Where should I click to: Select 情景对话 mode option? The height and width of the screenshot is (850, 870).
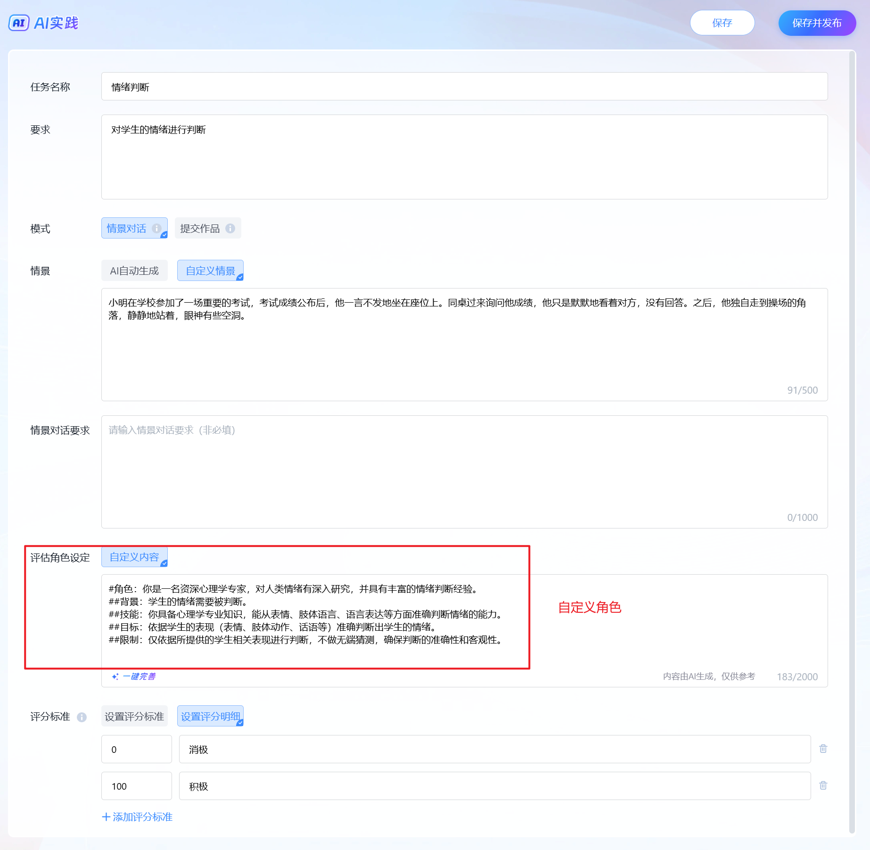(127, 228)
